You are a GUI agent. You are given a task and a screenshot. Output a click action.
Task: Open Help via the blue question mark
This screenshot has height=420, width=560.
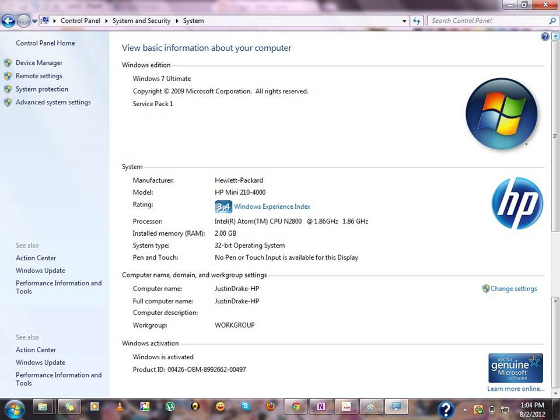click(545, 36)
